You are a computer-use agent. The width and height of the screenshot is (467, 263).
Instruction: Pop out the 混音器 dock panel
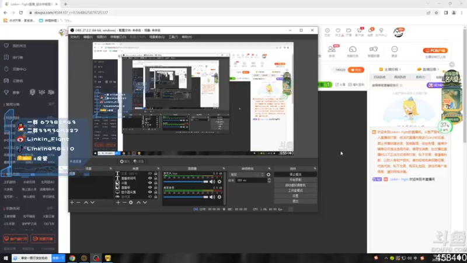pyautogui.click(x=224, y=168)
